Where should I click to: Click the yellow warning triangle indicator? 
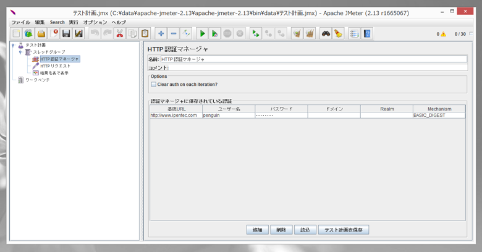[x=443, y=34]
